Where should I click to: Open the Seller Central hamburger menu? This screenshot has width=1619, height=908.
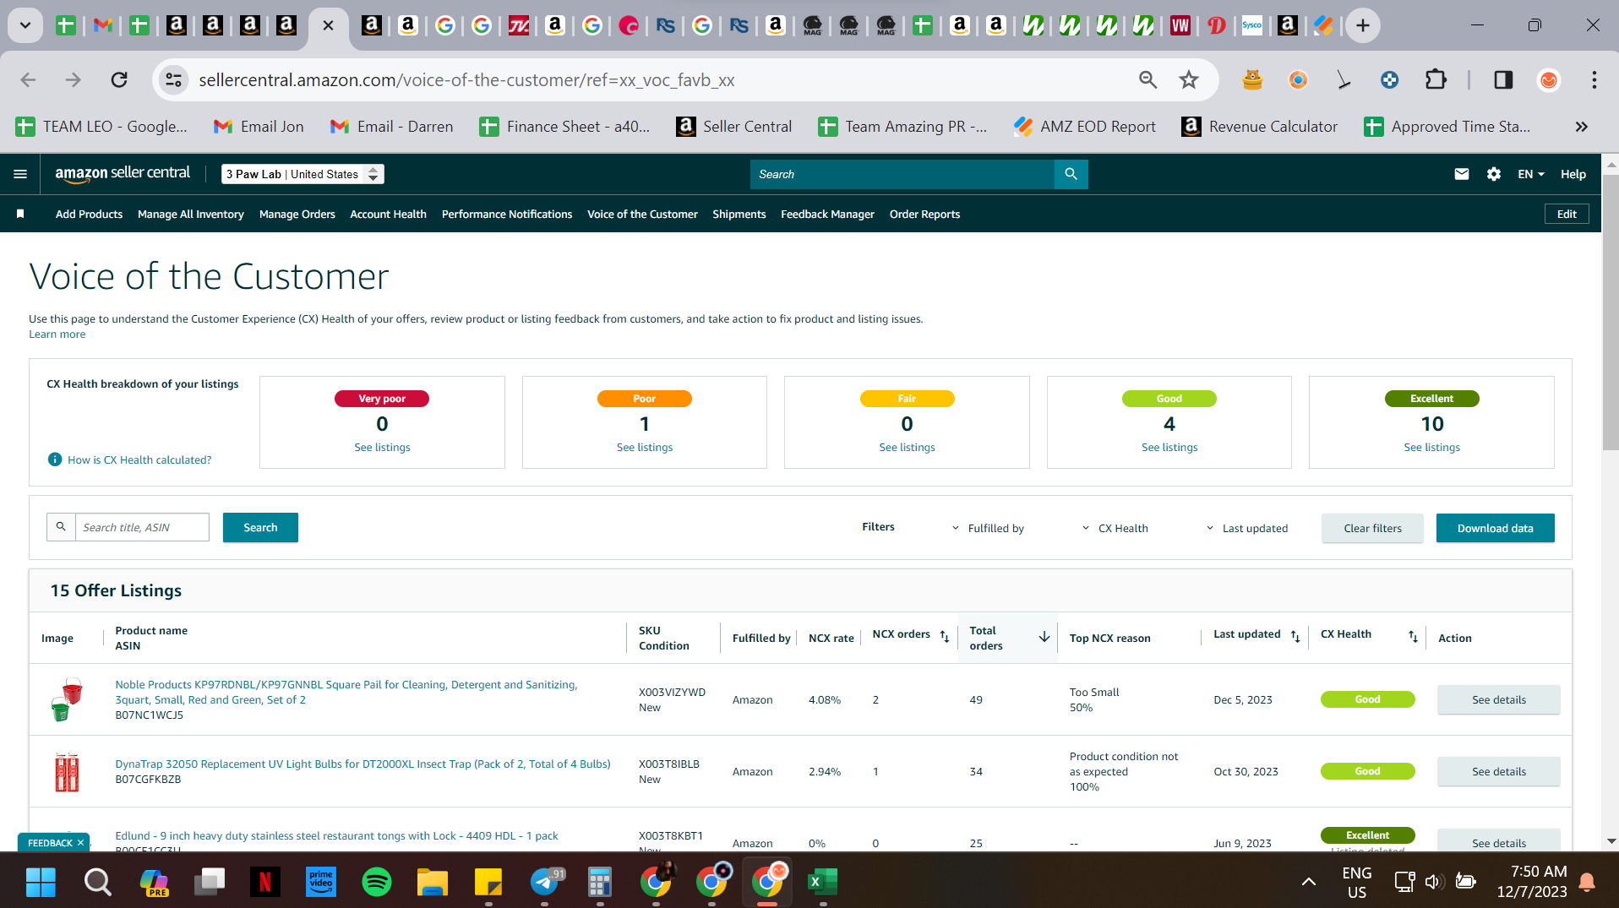(20, 174)
